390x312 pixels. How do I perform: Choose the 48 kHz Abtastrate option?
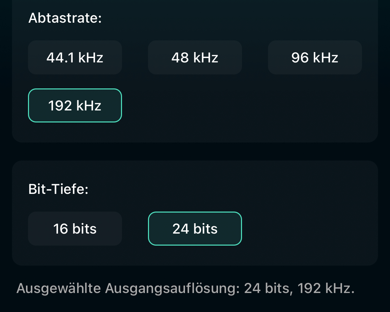click(195, 57)
